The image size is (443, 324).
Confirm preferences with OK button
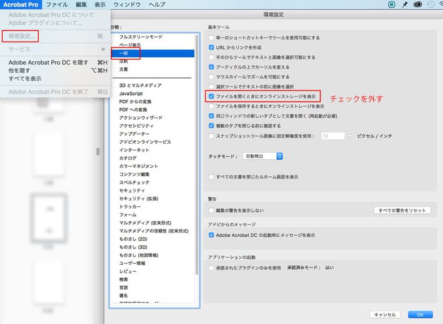tap(420, 314)
